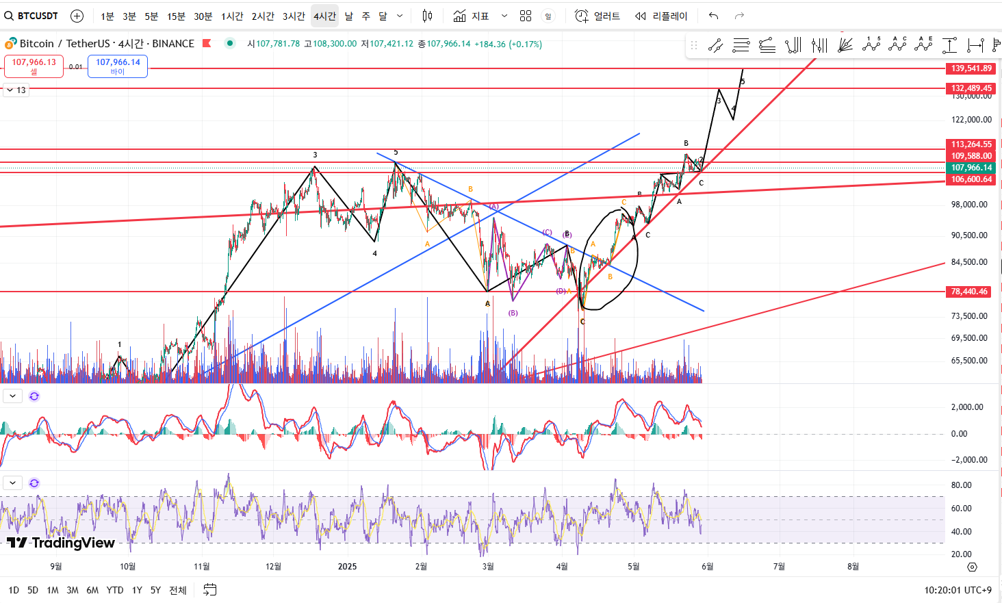Create an alert with 얼러트 button
Viewport: 1002px width, 603px height.
click(598, 16)
